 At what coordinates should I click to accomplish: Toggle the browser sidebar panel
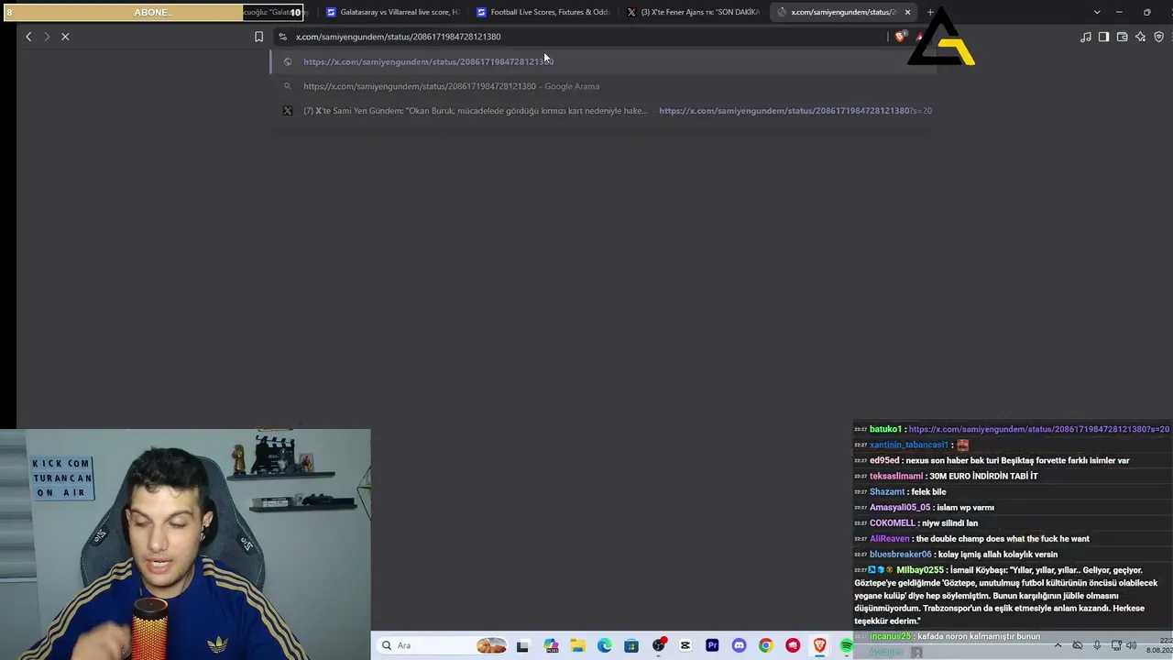point(1103,37)
